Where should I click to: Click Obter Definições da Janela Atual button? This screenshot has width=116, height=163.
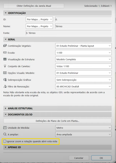(x=34, y=6)
